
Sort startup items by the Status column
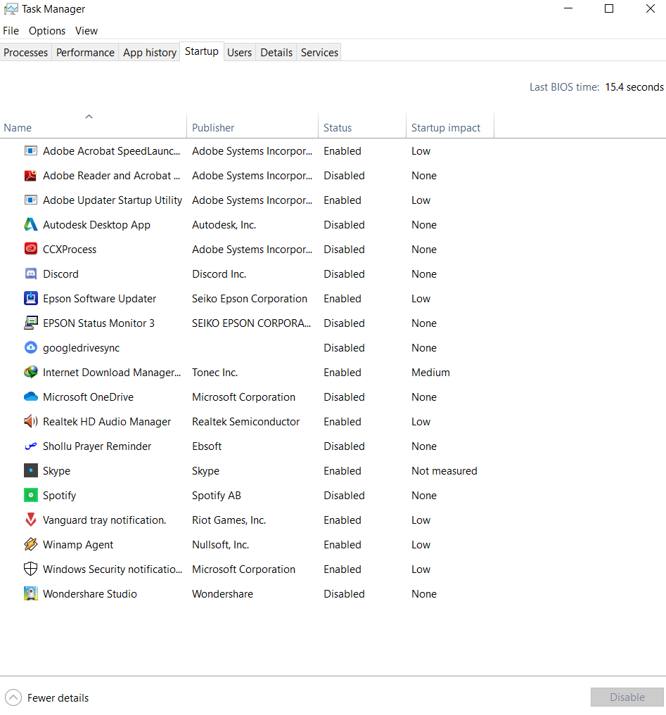click(x=338, y=128)
